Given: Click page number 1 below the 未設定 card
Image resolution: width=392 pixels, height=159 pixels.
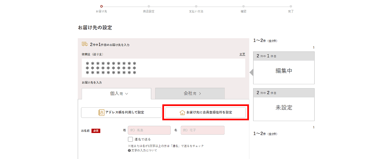Looking at the screenshot, I should point(313,127).
